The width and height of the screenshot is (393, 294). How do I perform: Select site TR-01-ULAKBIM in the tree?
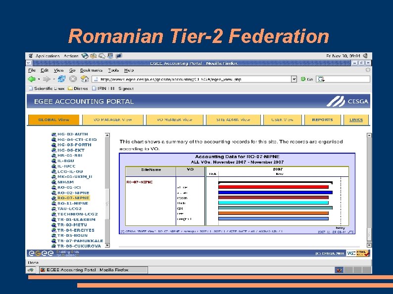[x=76, y=219]
